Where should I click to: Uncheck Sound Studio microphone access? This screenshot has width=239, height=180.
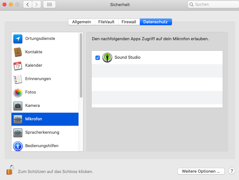[98, 58]
